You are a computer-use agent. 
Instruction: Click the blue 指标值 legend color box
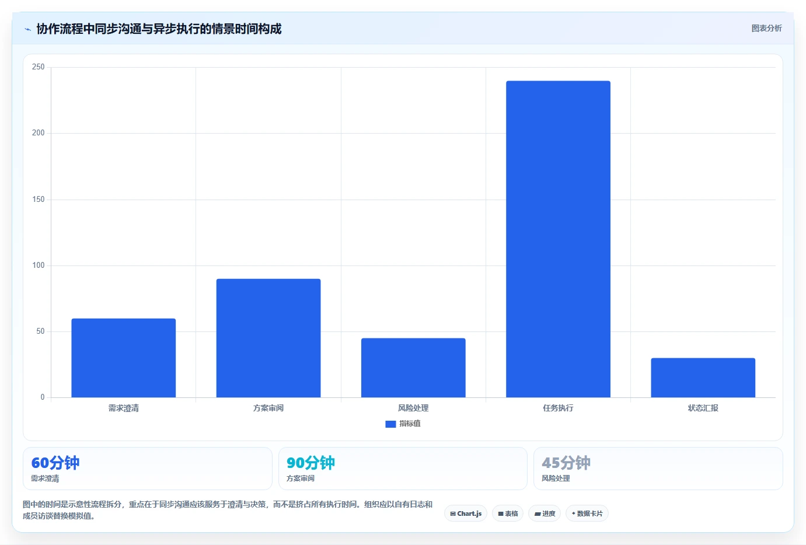pyautogui.click(x=390, y=424)
